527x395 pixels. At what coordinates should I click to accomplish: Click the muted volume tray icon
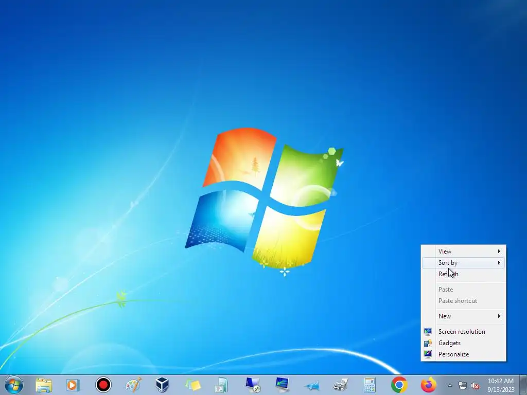tap(475, 385)
